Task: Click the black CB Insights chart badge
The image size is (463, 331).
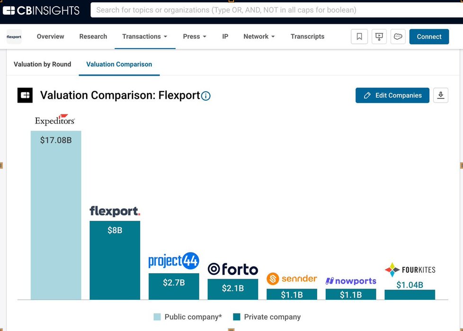Action: (25, 95)
